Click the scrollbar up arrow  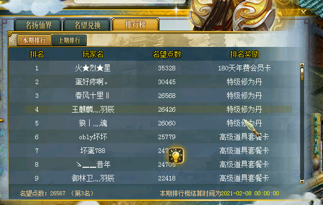pyautogui.click(x=302, y=65)
